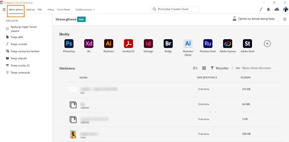The height and width of the screenshot is (142, 289).
Task: Sort by NAZWA column header
Action: [x=83, y=78]
